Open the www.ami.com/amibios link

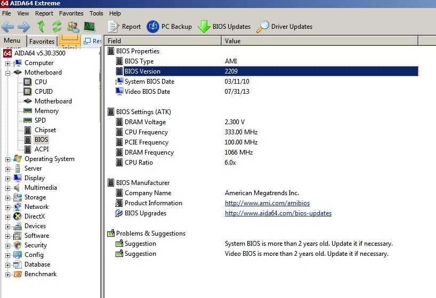pyautogui.click(x=267, y=203)
